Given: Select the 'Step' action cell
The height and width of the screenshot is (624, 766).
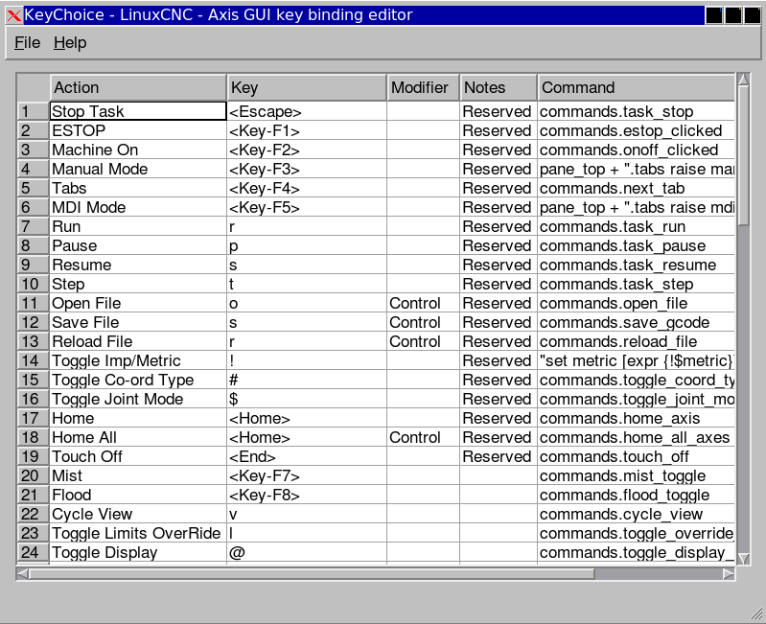Looking at the screenshot, I should tap(138, 284).
